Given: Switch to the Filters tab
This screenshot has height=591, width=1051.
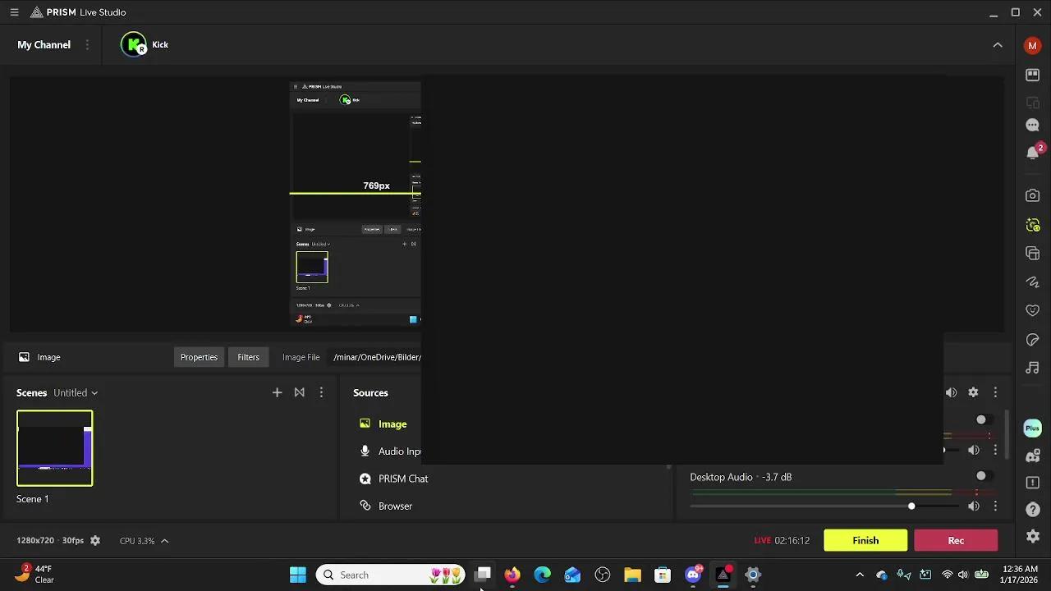Looking at the screenshot, I should point(248,357).
